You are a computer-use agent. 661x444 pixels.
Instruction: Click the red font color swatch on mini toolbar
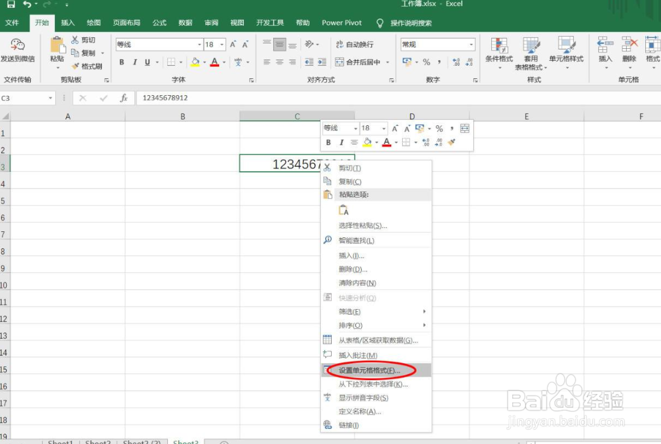click(x=385, y=142)
